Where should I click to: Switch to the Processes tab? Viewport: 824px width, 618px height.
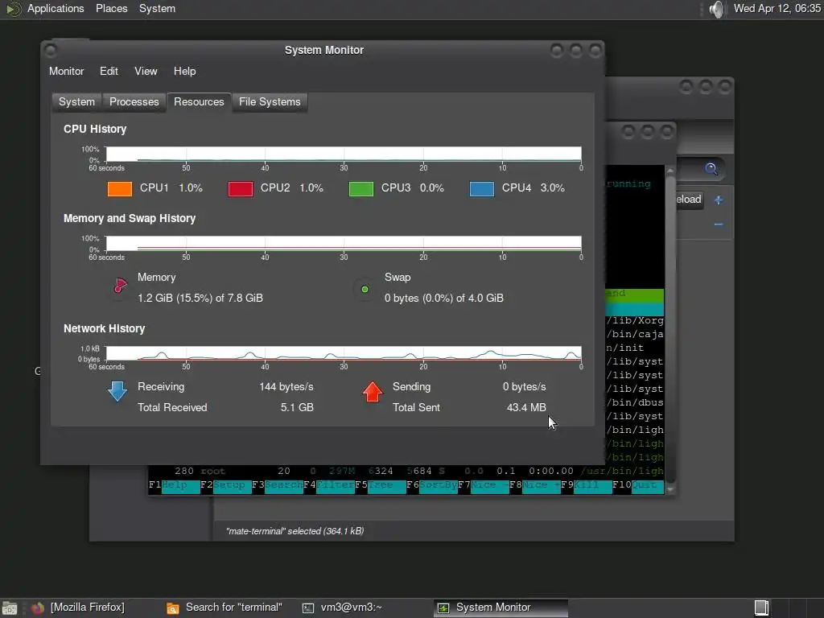pyautogui.click(x=134, y=102)
